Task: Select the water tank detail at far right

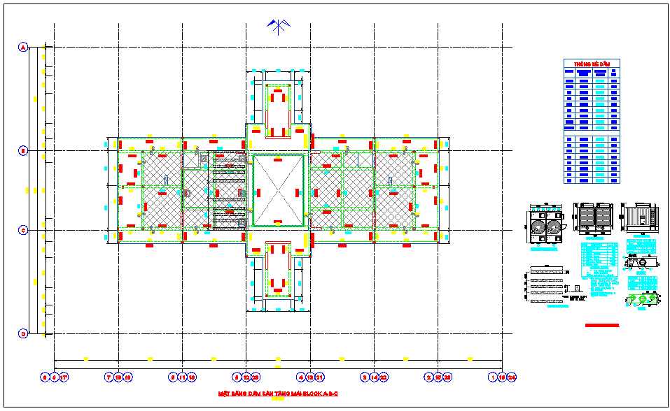Action: point(641,218)
